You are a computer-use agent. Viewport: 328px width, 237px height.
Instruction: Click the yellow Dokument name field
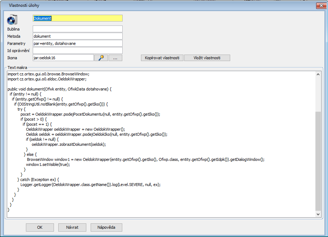[77, 18]
